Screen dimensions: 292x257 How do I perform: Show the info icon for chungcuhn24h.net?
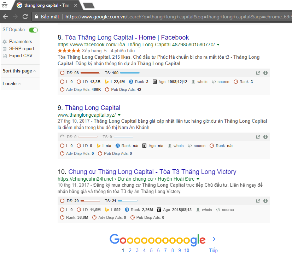point(265,201)
